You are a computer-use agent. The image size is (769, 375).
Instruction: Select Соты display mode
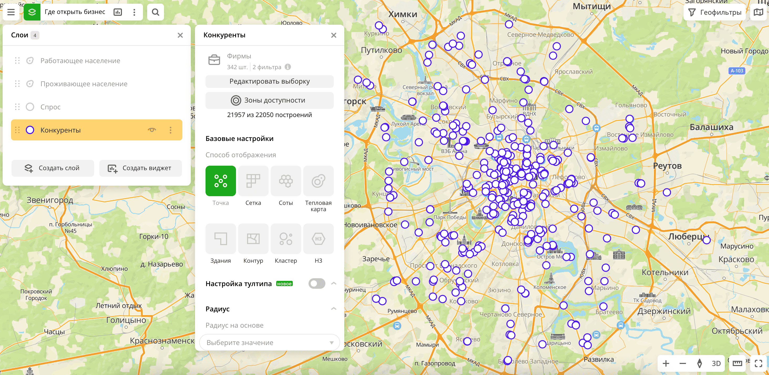(x=286, y=181)
